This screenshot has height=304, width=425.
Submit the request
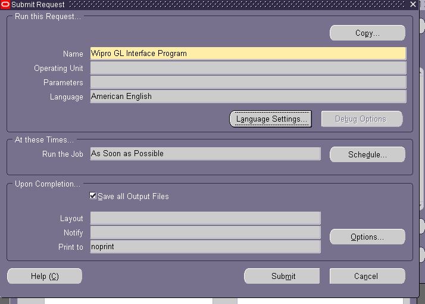tap(282, 276)
